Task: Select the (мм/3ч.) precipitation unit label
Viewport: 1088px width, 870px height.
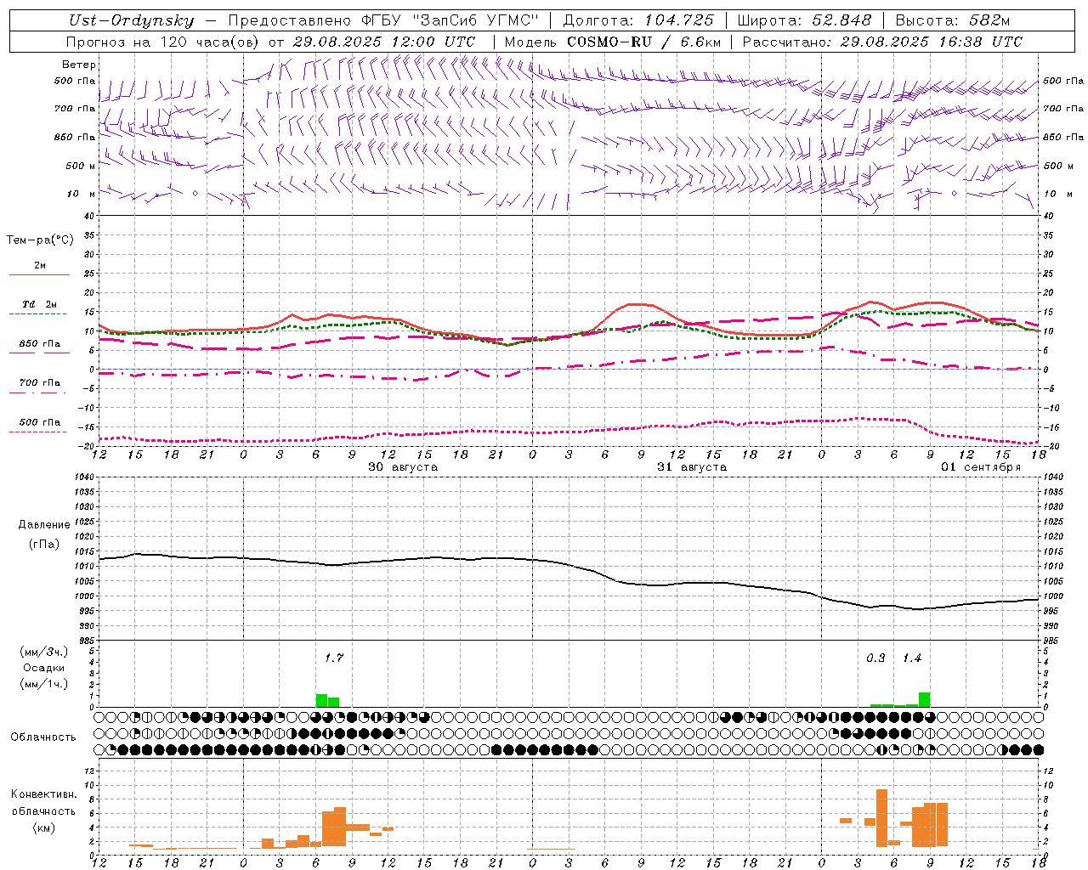Action: pos(44,652)
